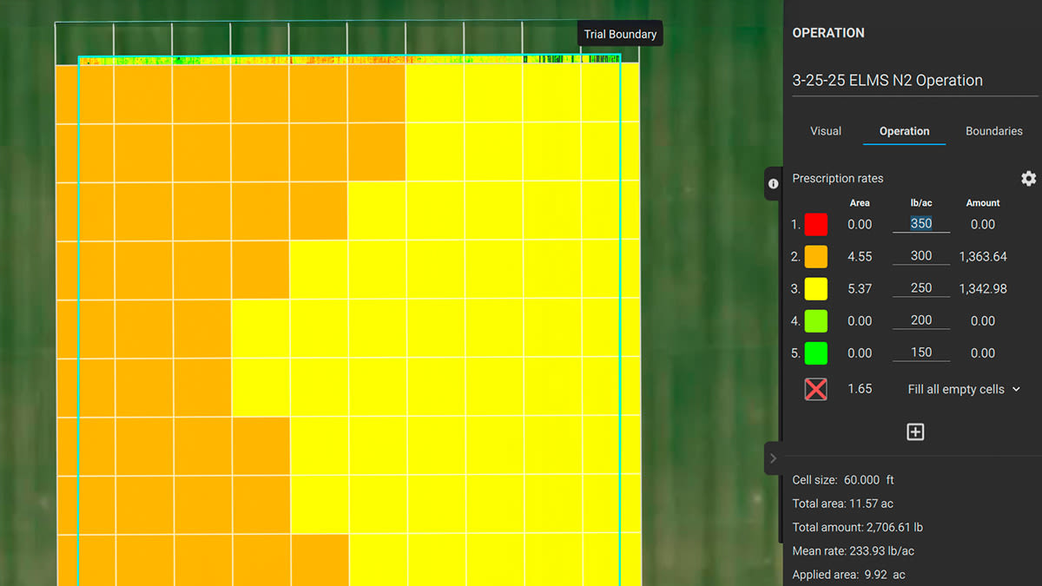The height and width of the screenshot is (586, 1042).
Task: Click the empty-cells crossed-out icon
Action: (815, 389)
